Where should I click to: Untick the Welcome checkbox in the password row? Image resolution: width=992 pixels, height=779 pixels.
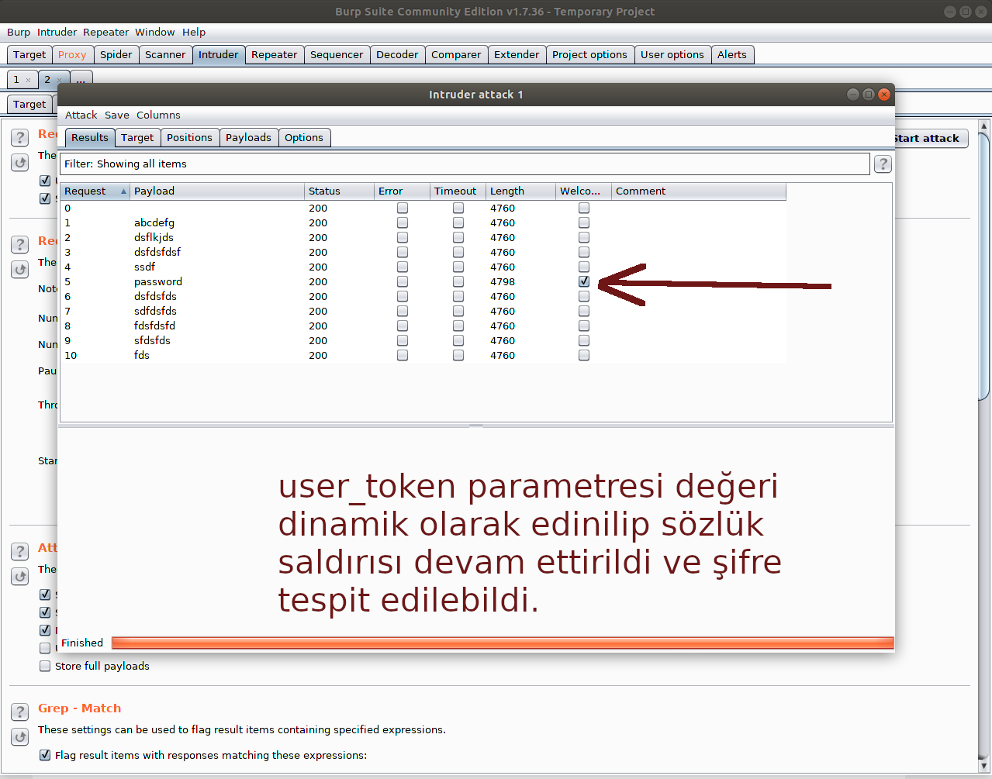point(584,282)
